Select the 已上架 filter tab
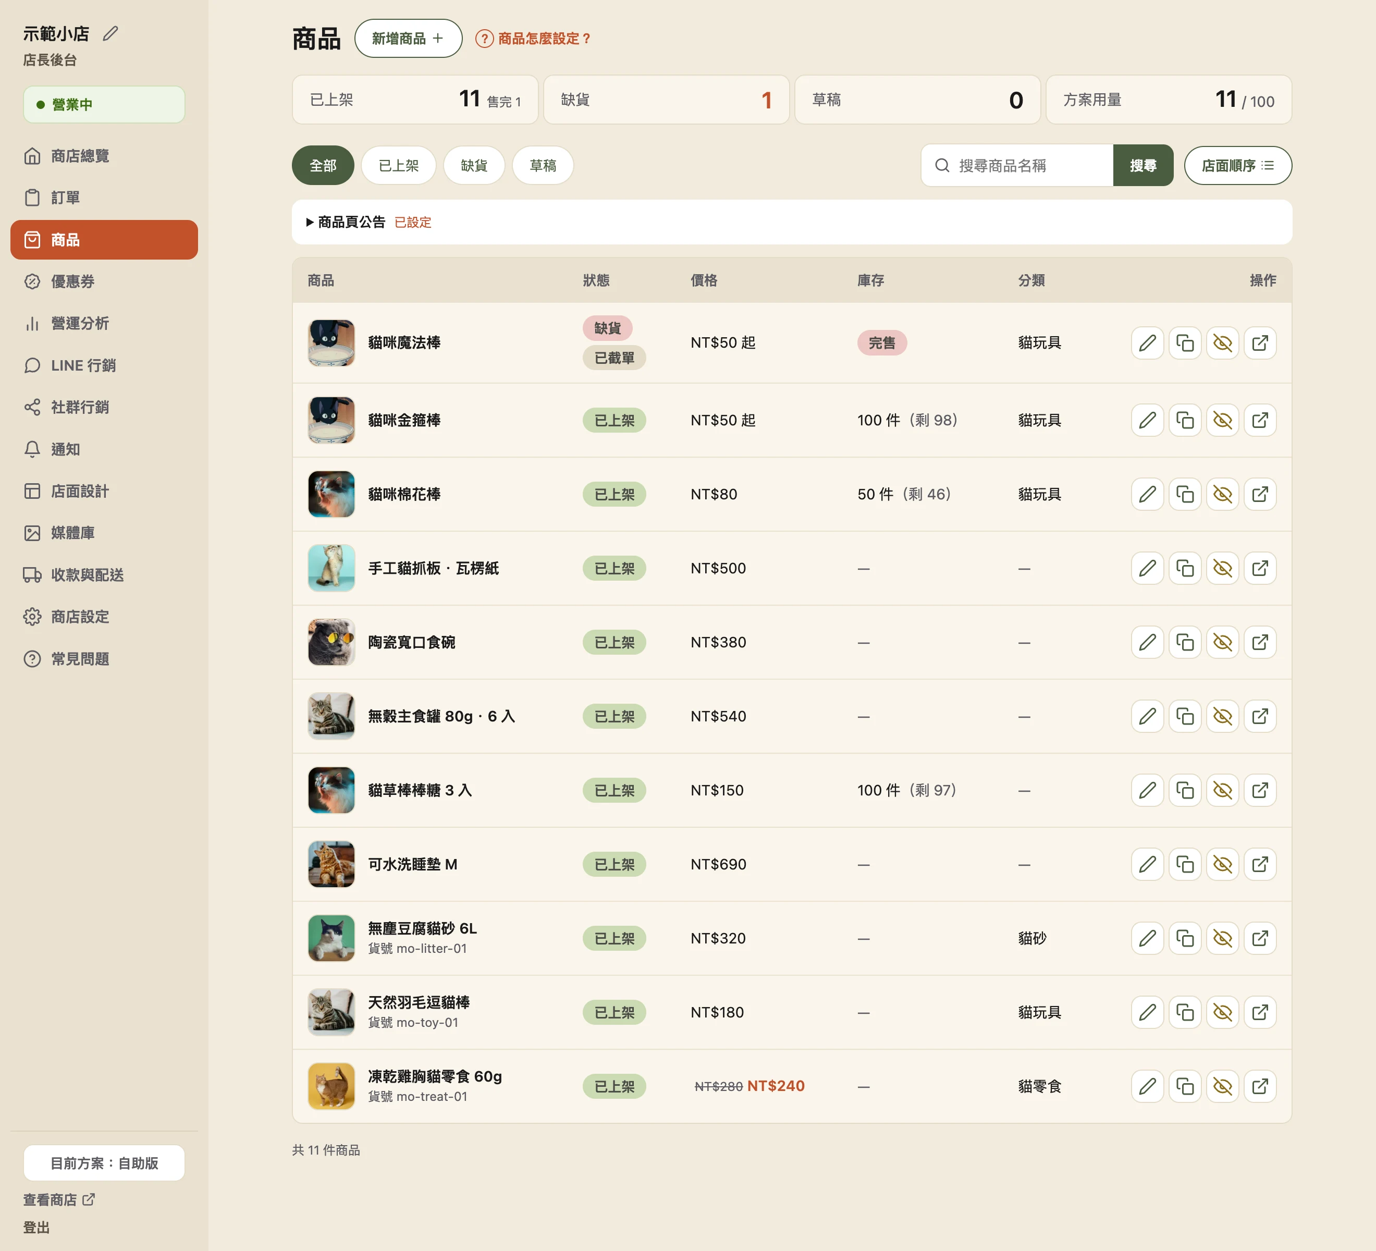The height and width of the screenshot is (1251, 1376). coord(399,166)
